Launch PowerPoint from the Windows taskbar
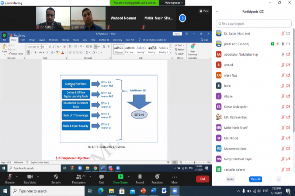 click(143, 191)
